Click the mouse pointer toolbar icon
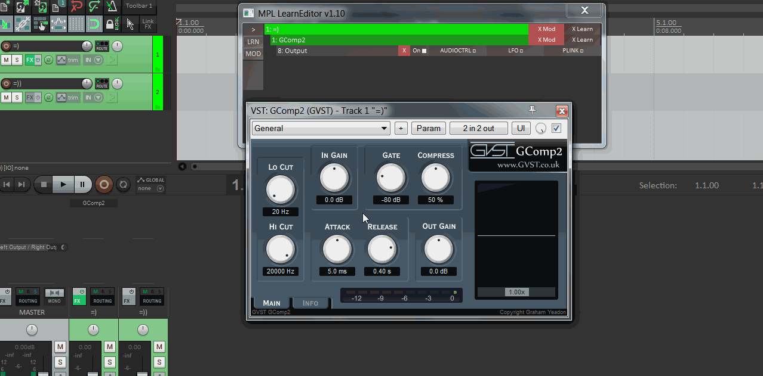This screenshot has width=763, height=376. 130,24
